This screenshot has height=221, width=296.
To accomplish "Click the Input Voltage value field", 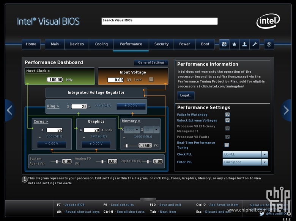I will pos(115,80).
